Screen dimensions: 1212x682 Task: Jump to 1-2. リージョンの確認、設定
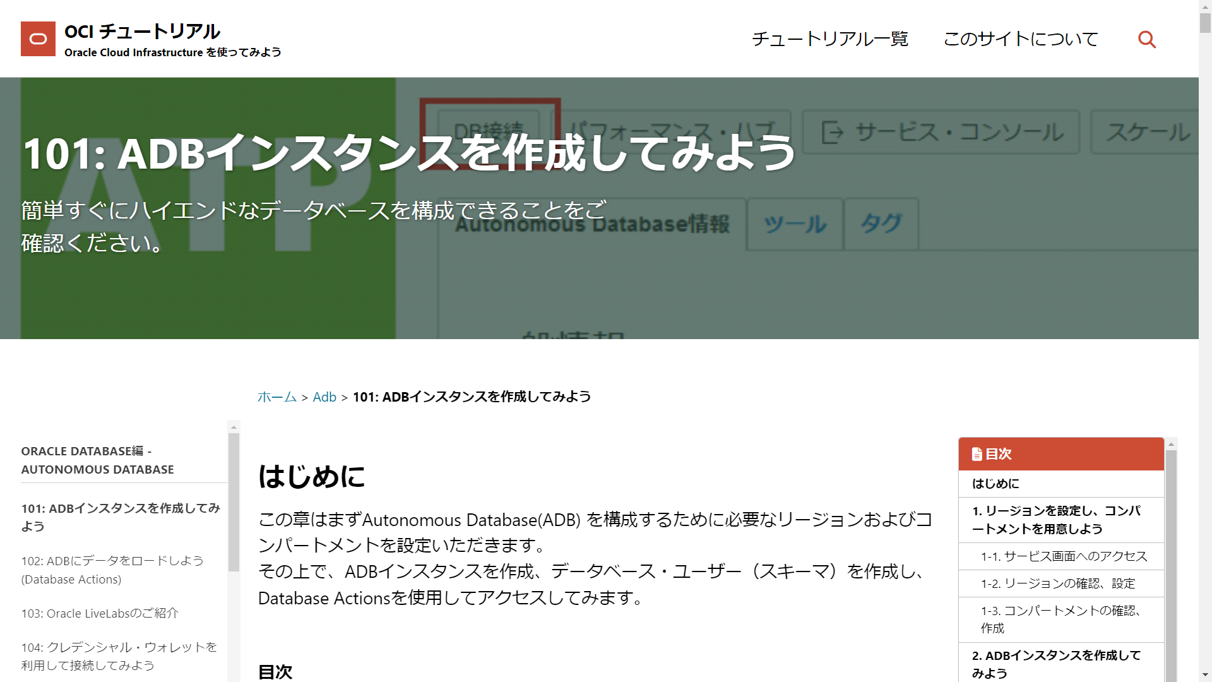pos(1057,583)
